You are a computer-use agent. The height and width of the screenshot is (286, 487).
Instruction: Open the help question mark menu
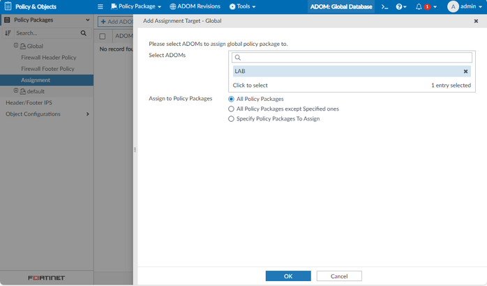(x=400, y=6)
